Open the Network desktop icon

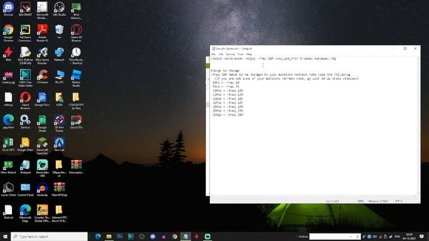[59, 54]
